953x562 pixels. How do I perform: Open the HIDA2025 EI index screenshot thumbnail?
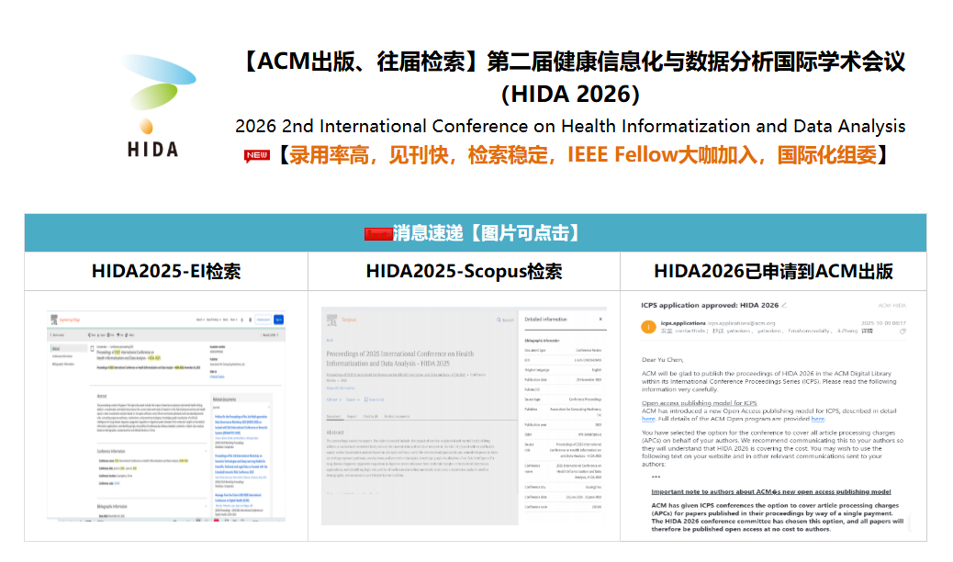(x=166, y=416)
